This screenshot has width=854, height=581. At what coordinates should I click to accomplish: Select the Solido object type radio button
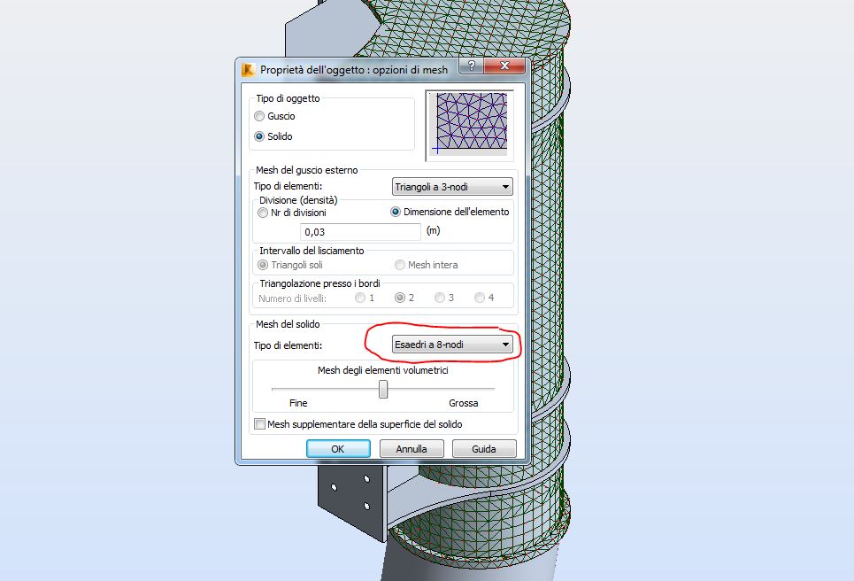[259, 136]
